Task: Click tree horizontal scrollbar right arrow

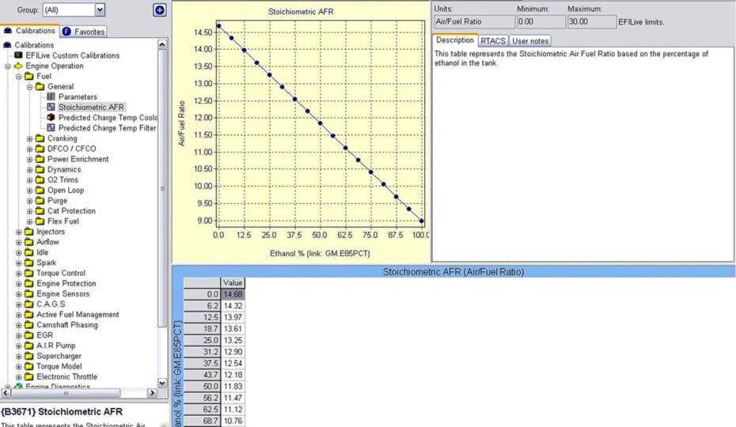Action: point(152,393)
